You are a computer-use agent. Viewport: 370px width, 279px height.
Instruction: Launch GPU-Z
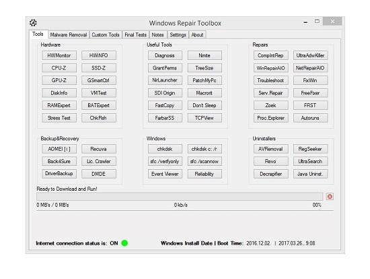point(59,80)
